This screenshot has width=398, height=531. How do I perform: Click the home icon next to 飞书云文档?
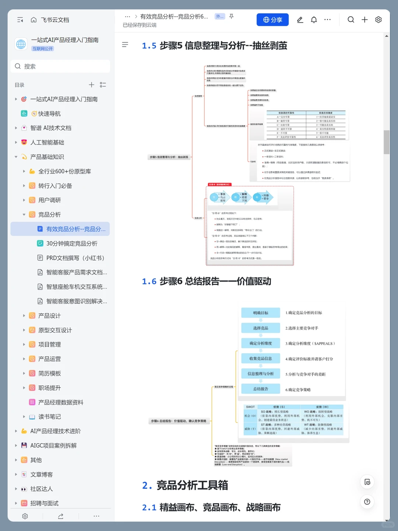(33, 20)
